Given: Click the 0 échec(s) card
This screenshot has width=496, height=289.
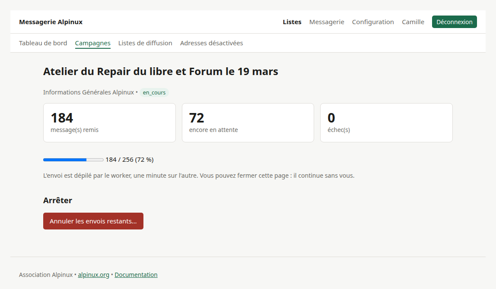Looking at the screenshot, I should 386,123.
